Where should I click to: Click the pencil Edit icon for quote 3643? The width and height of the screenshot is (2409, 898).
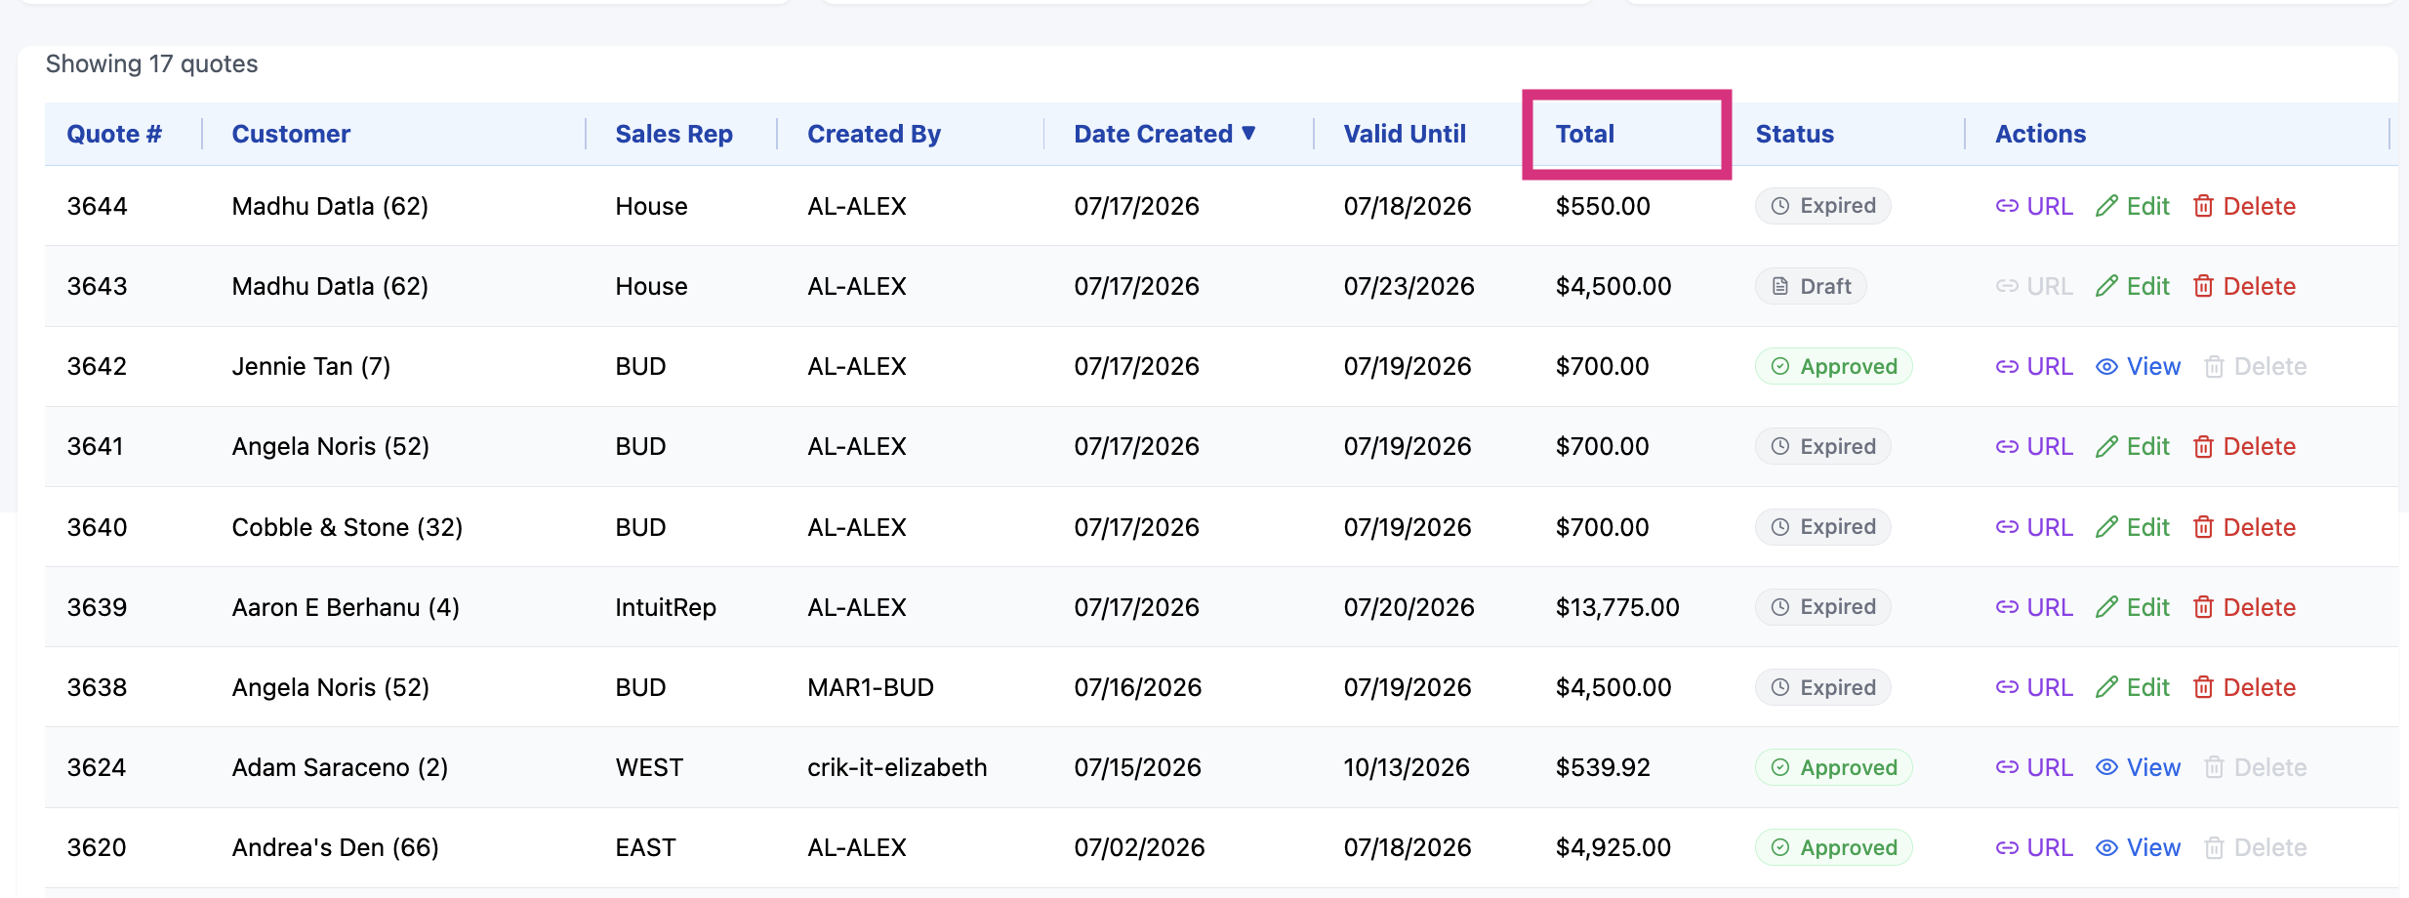coord(2107,286)
